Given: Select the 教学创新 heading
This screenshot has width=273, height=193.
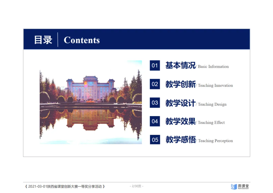Looking at the screenshot, I should (x=180, y=84).
